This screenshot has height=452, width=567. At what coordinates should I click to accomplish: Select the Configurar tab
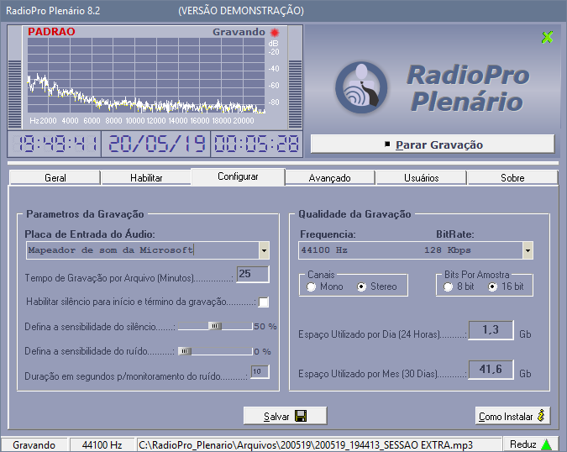(x=238, y=176)
